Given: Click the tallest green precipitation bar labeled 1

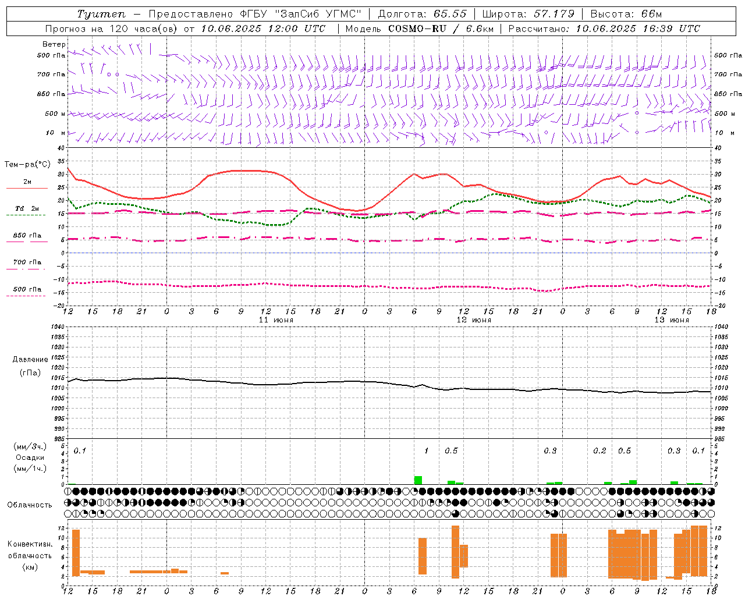Looking at the screenshot, I should click(418, 480).
